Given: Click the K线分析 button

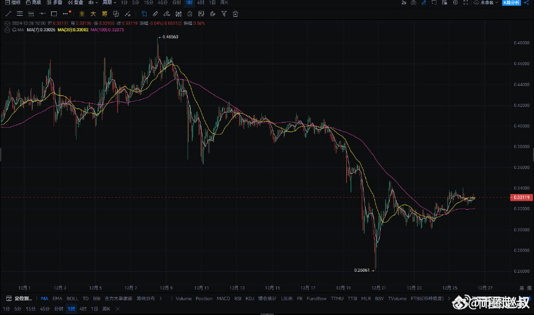Looking at the screenshot, I should pyautogui.click(x=512, y=3).
